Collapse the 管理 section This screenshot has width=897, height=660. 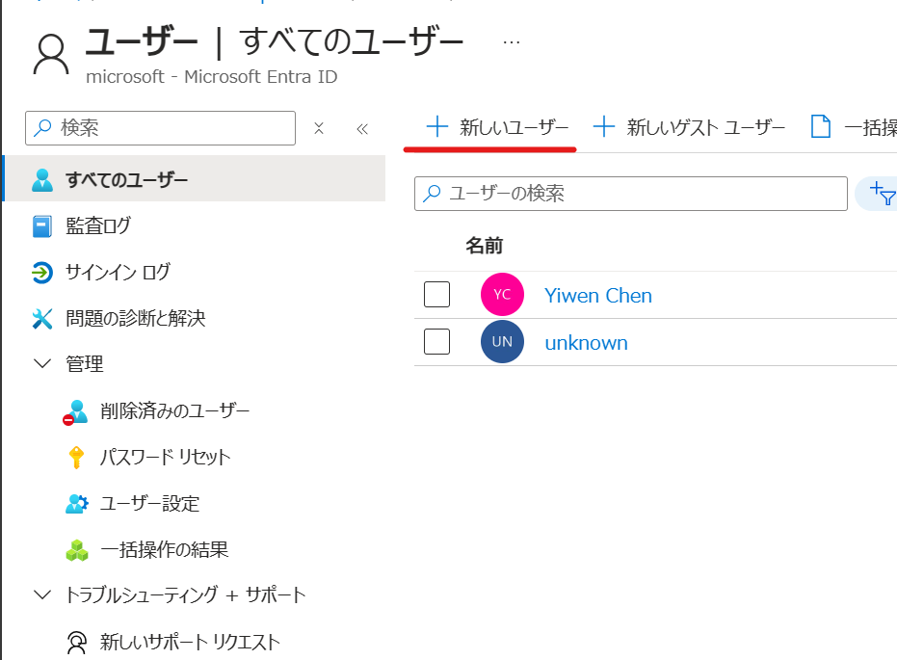tap(41, 364)
